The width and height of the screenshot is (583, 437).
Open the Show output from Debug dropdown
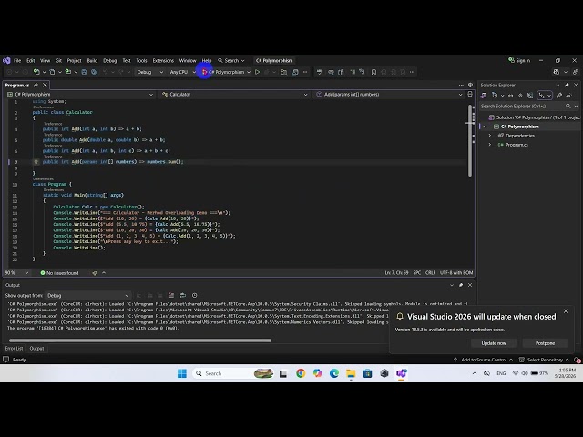click(87, 295)
